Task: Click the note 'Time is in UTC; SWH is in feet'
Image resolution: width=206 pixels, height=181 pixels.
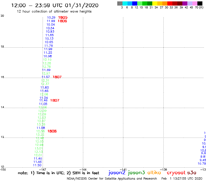Action: pos(58,173)
